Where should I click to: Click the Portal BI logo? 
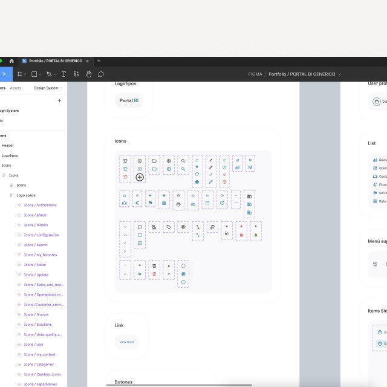(129, 101)
